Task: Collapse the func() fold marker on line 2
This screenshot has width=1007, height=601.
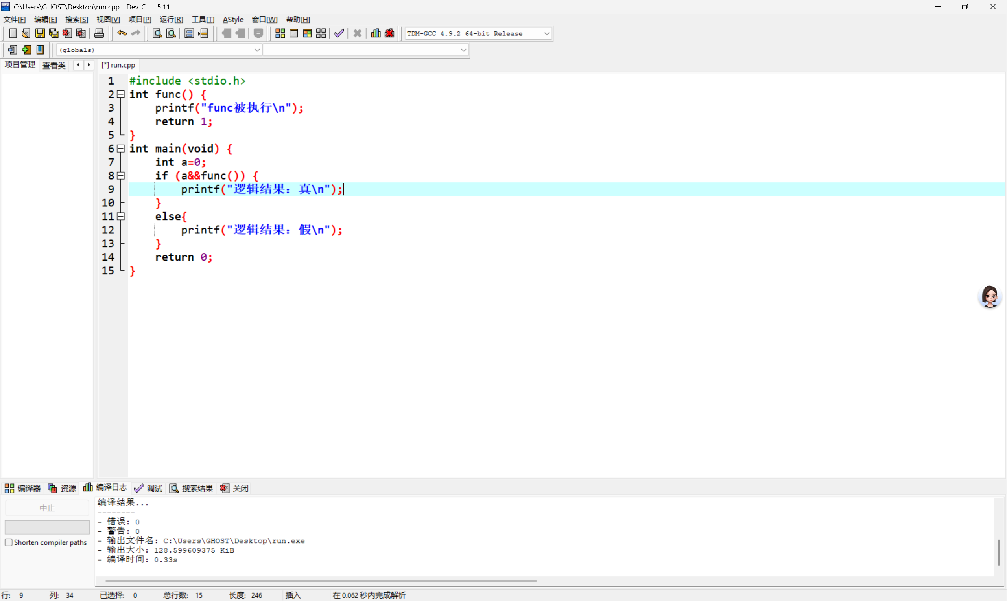Action: 120,94
